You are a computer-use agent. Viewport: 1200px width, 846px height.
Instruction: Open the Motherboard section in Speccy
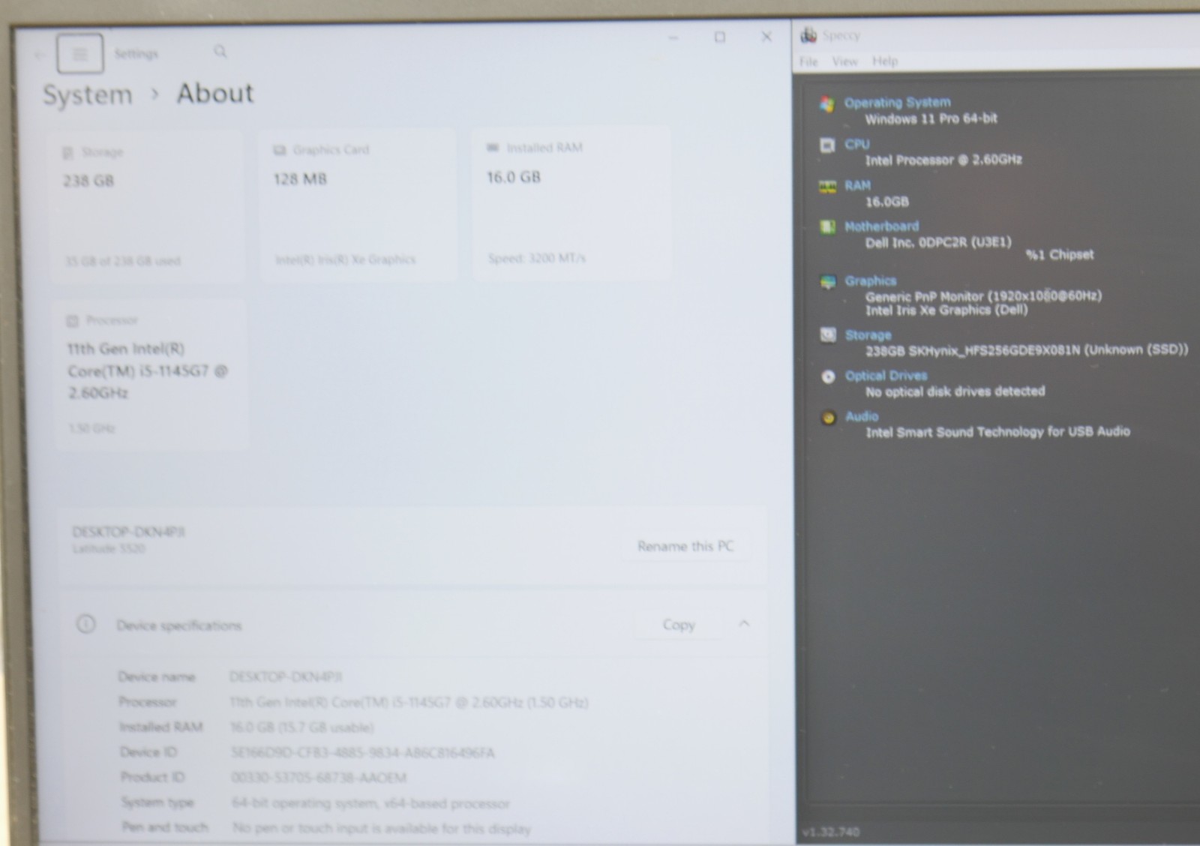pos(881,226)
